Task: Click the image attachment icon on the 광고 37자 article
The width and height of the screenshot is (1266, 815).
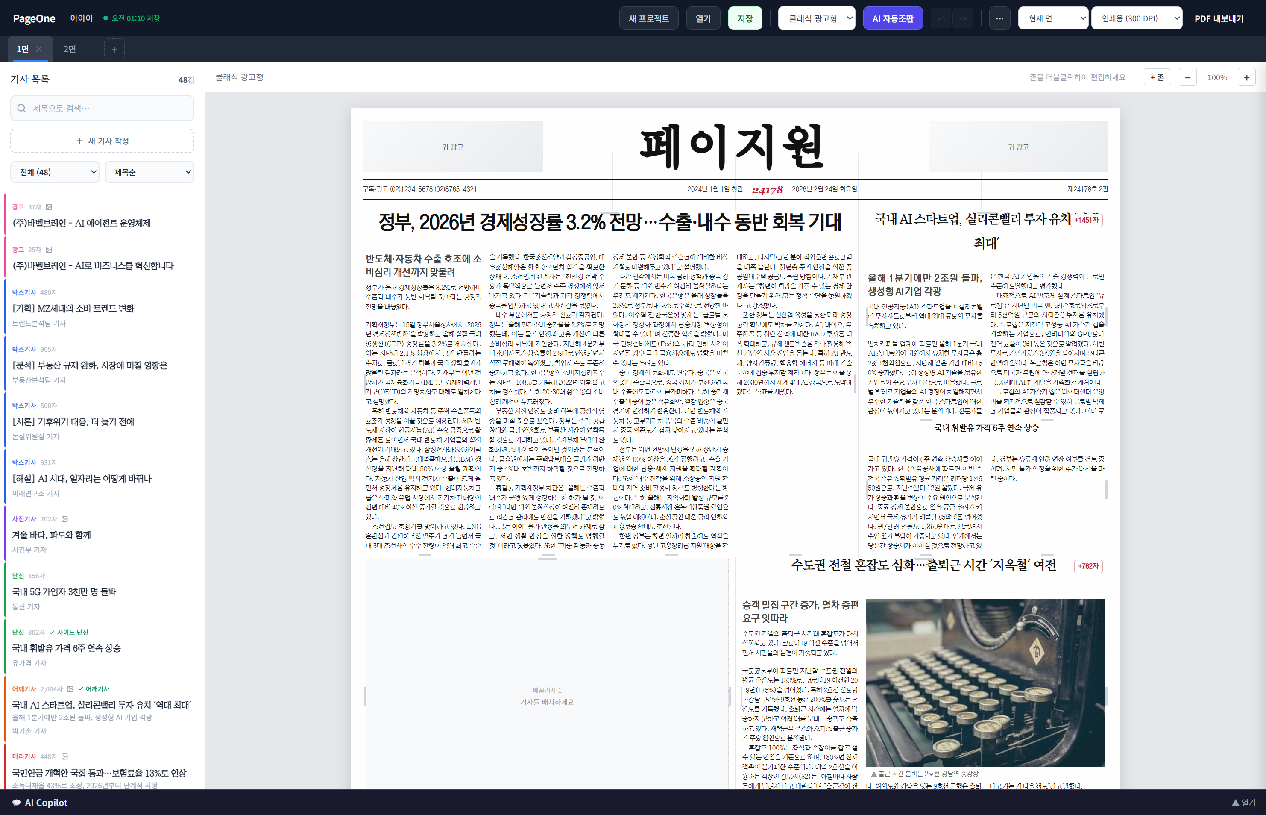Action: [49, 207]
